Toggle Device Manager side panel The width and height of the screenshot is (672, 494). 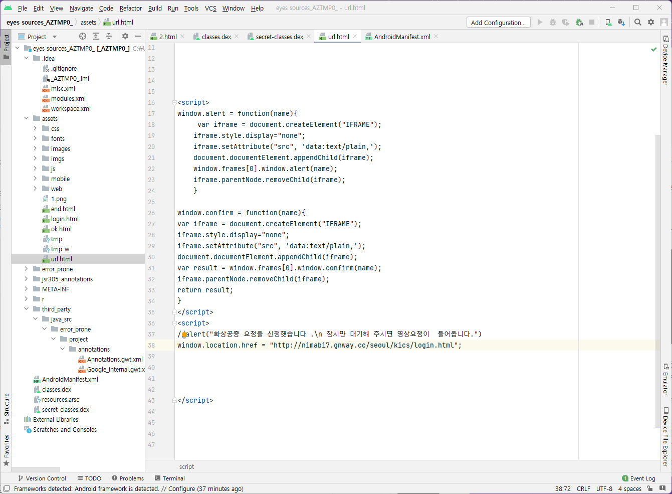[x=666, y=61]
